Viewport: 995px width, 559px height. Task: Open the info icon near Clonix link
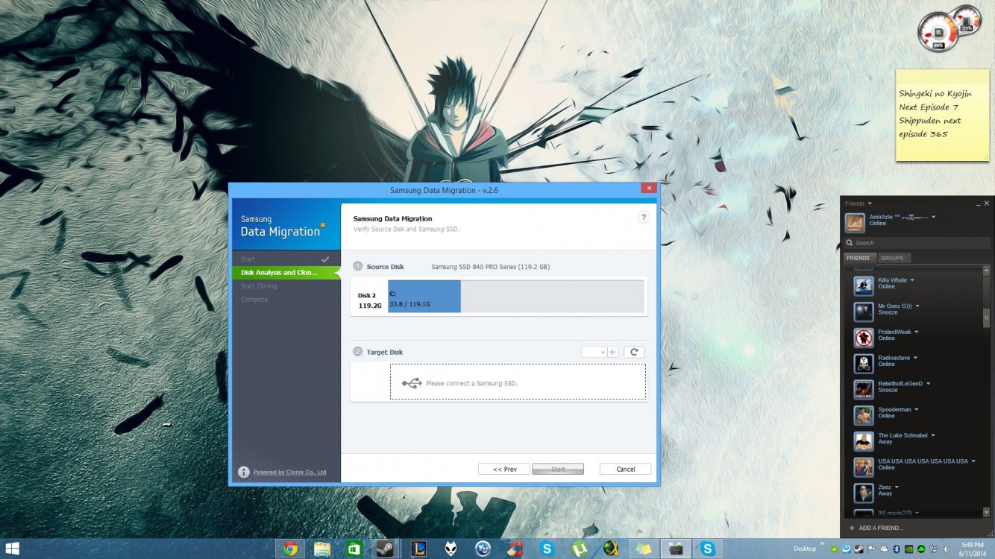point(243,472)
